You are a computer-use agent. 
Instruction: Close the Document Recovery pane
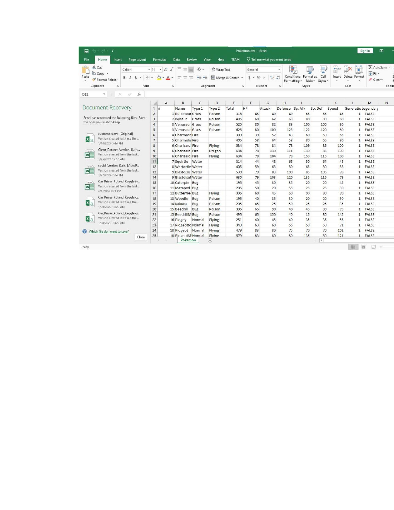141,237
